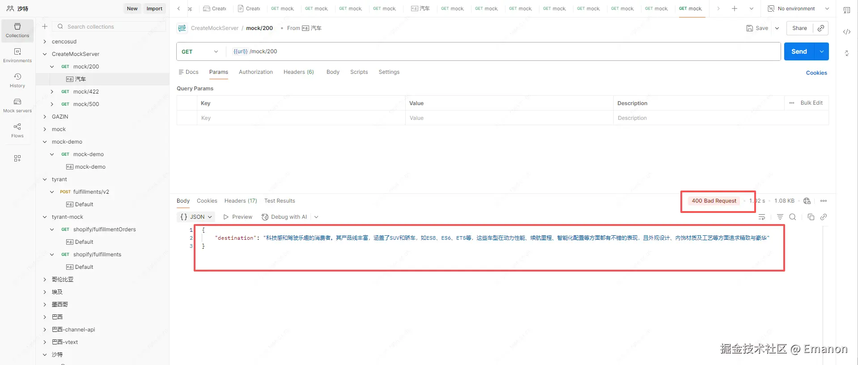Viewport: 858px width, 365px height.
Task: Open the documentation panel in right sidebar
Action: coord(847,10)
